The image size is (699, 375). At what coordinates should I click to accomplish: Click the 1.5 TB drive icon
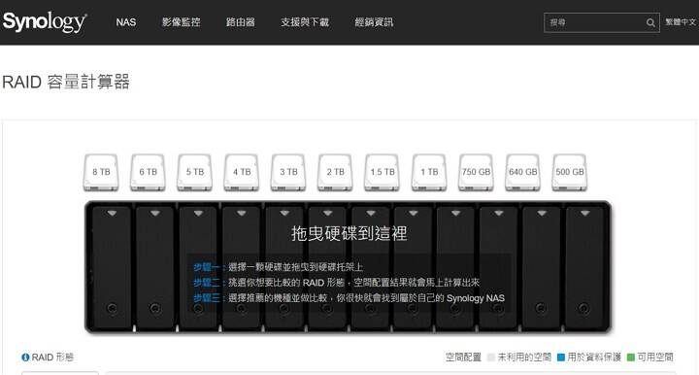point(383,173)
